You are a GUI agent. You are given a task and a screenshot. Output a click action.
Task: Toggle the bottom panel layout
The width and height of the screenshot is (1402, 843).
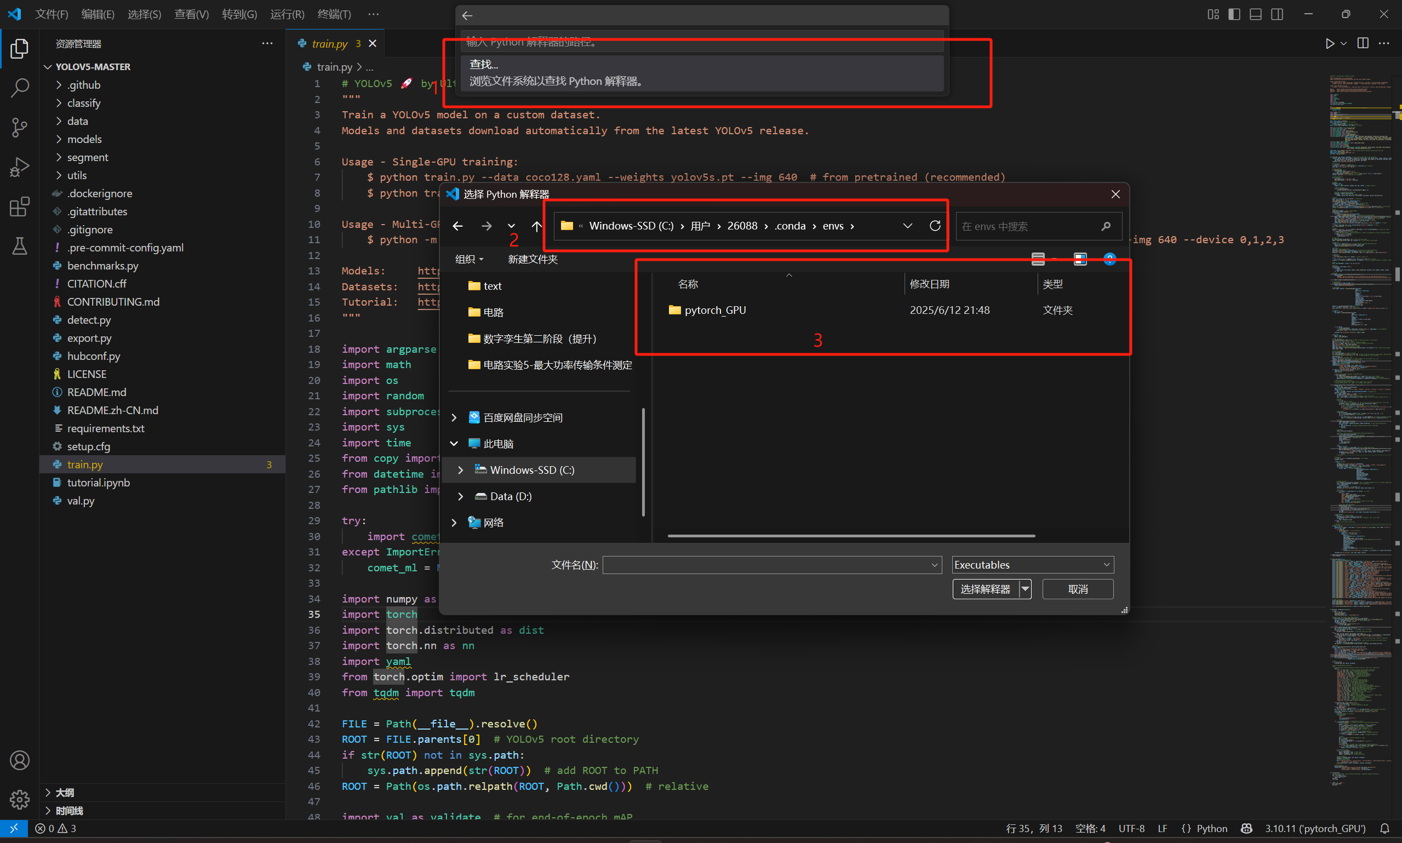(x=1255, y=14)
